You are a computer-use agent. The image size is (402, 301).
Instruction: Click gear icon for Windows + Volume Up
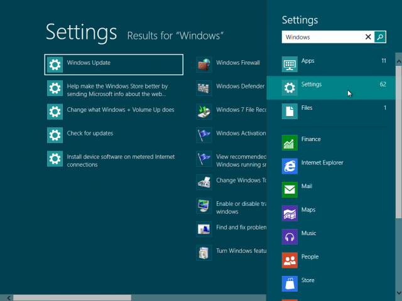(x=55, y=112)
